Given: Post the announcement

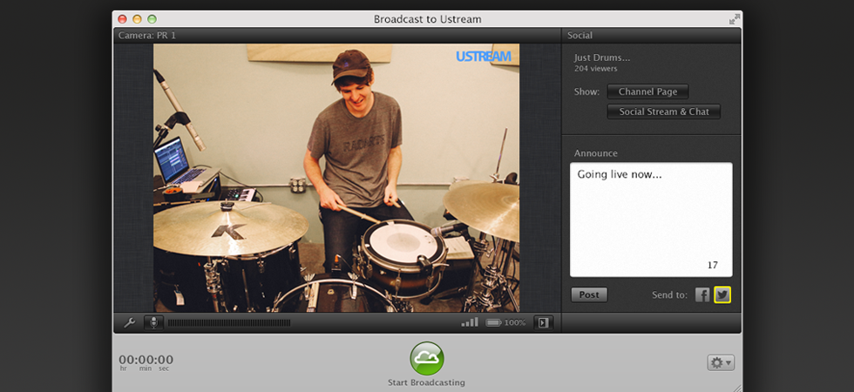Looking at the screenshot, I should 589,295.
